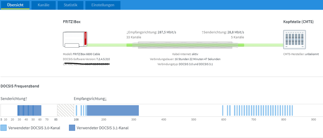The height and width of the screenshot is (138, 323).
Task: Click the cable connection graphic
Action: pos(185,45)
